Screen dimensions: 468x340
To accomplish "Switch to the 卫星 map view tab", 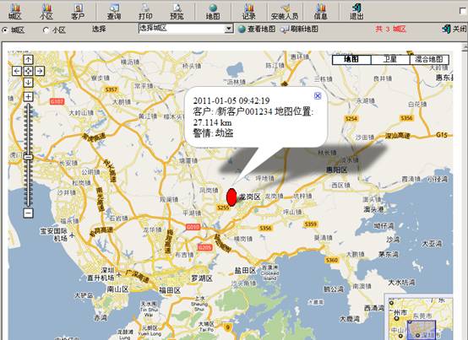I will coord(389,60).
